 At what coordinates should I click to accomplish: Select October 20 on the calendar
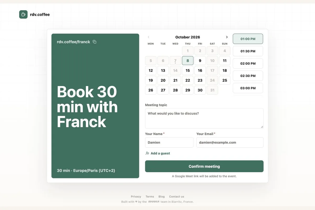pyautogui.click(x=163, y=80)
